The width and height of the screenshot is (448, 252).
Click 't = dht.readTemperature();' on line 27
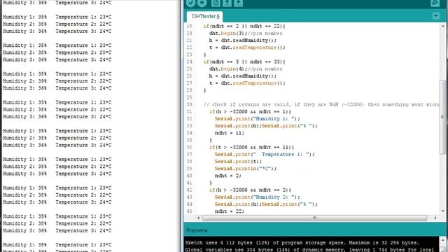[x=247, y=83]
